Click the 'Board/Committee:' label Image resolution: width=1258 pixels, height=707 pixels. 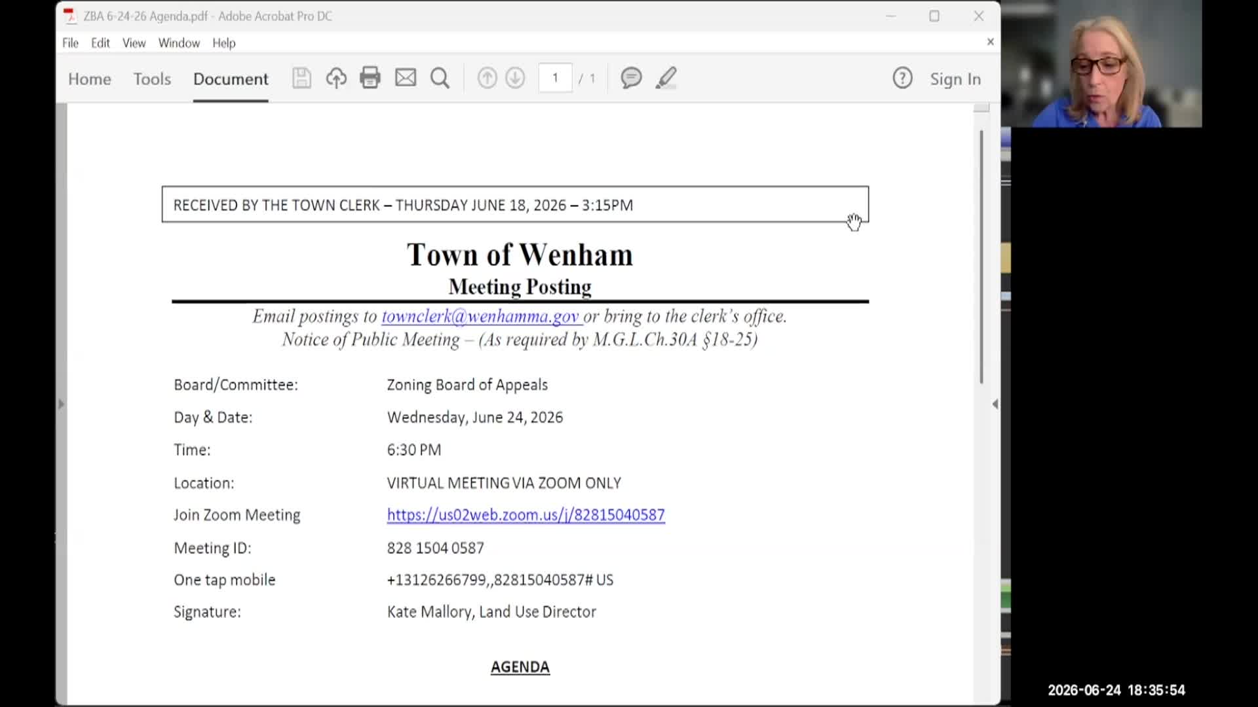[x=236, y=385]
